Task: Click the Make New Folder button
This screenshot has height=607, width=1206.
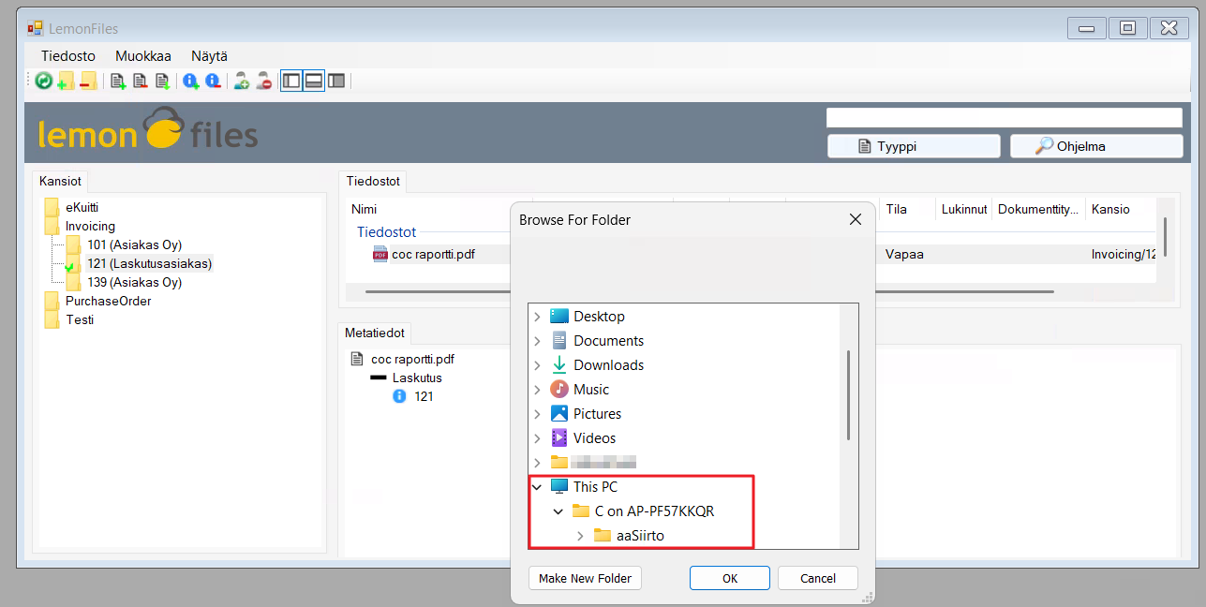Action: point(586,579)
